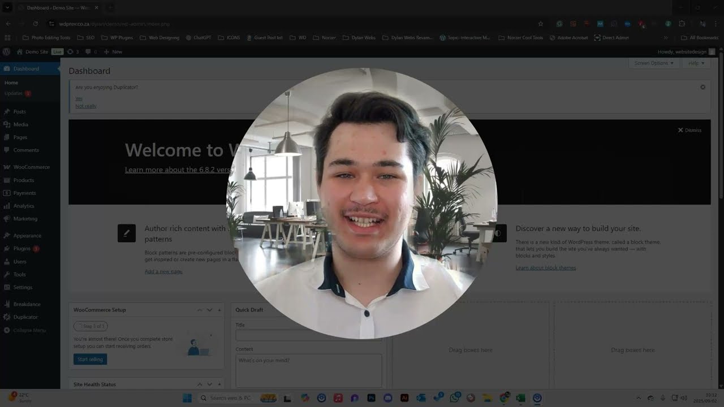Click the Quick Draft Title field
Image resolution: width=724 pixels, height=407 pixels.
[x=309, y=335]
